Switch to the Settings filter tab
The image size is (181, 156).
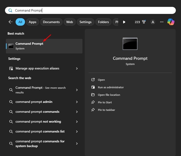point(85,22)
